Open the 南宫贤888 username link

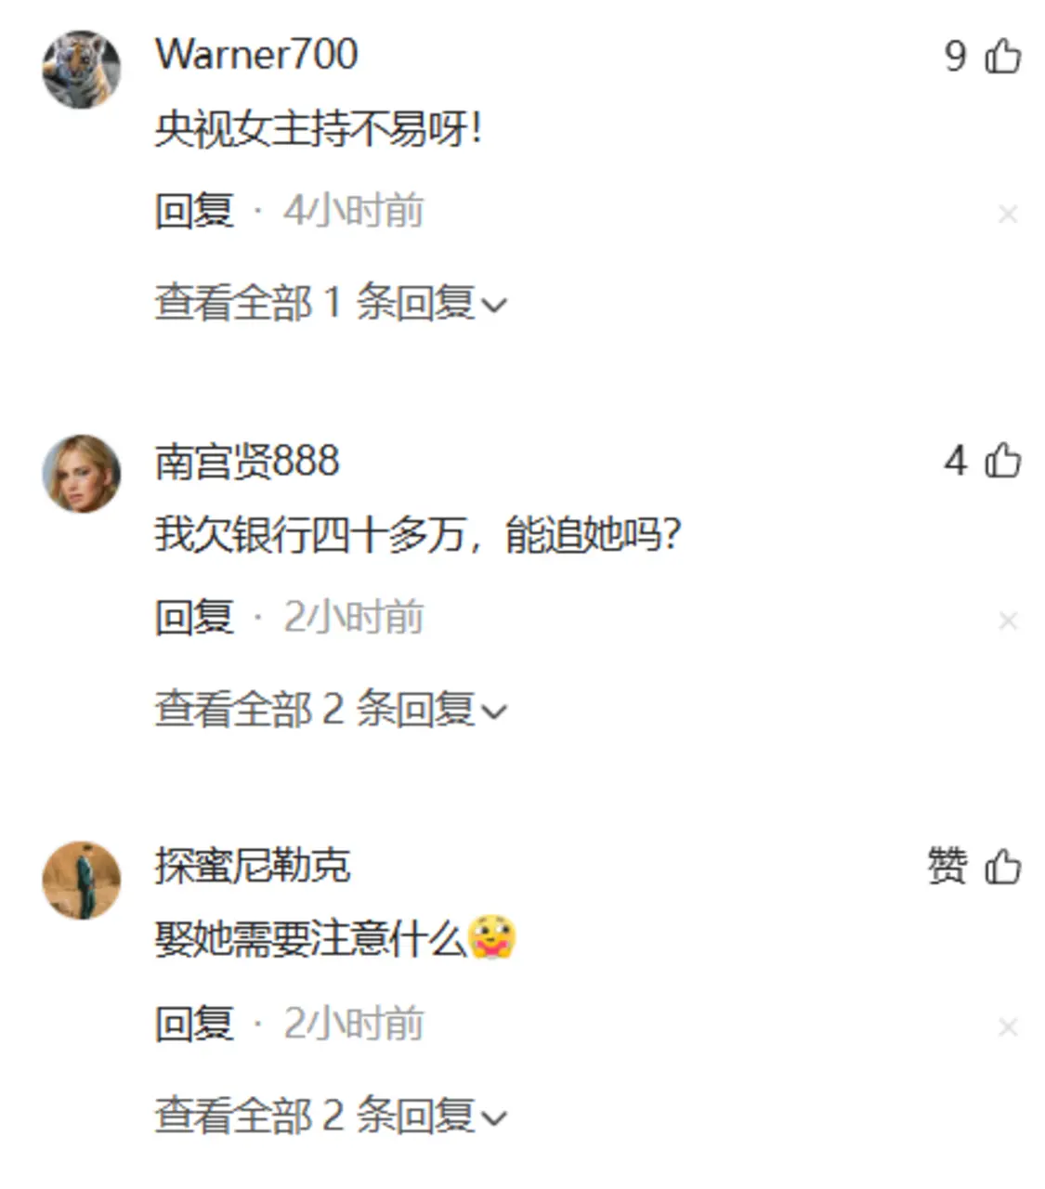[247, 461]
